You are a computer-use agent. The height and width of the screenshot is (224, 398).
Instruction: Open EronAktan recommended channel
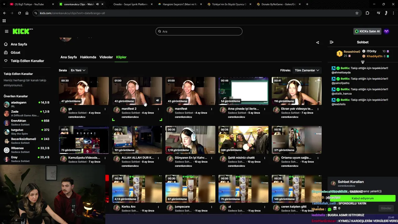(x=26, y=123)
